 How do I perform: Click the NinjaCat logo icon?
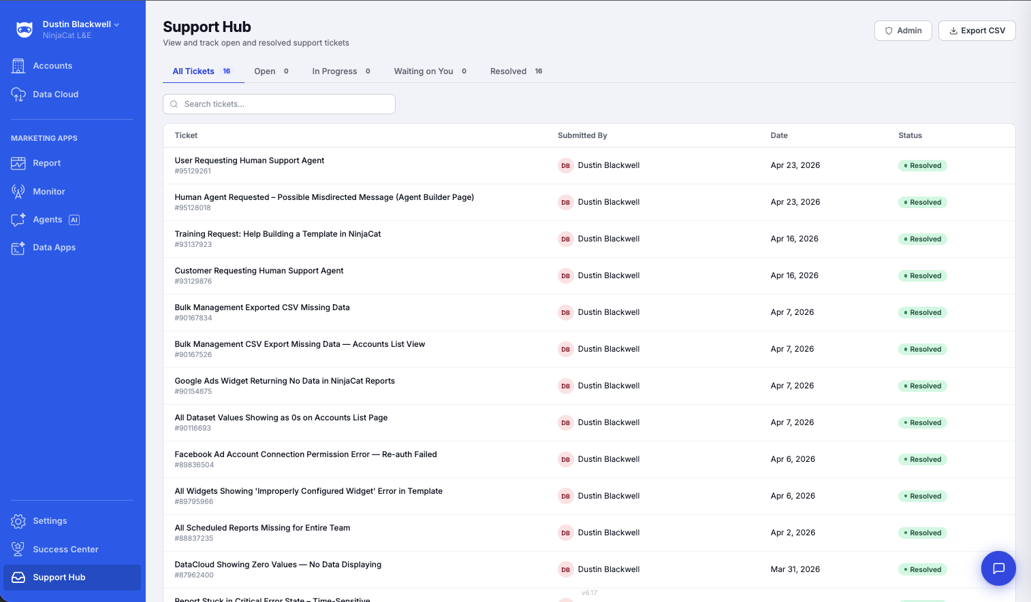[x=25, y=29]
